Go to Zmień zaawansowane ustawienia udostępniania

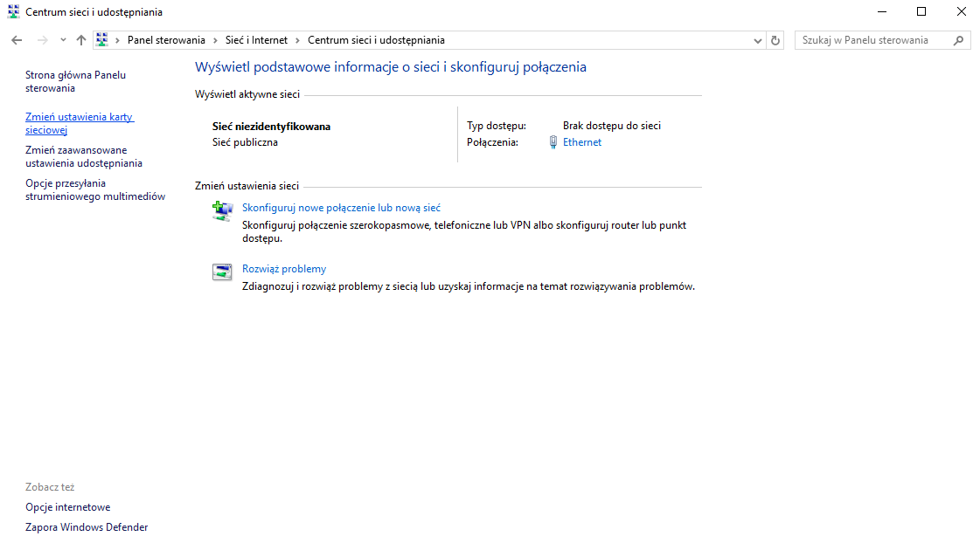[83, 156]
